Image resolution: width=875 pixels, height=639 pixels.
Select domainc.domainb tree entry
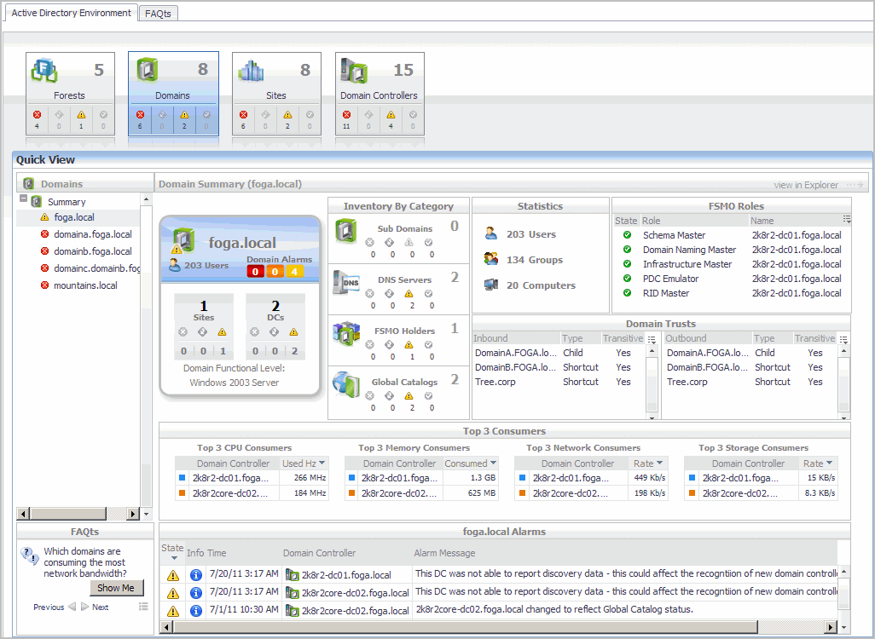96,268
